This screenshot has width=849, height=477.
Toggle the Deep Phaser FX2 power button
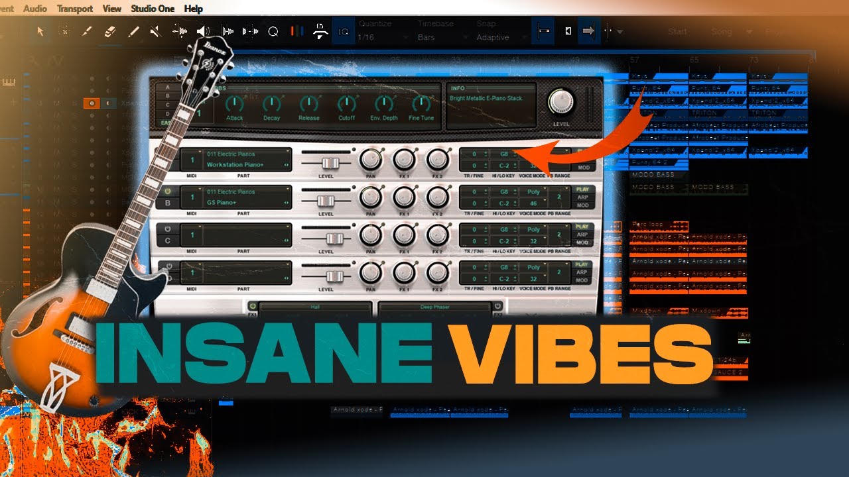[x=497, y=306]
